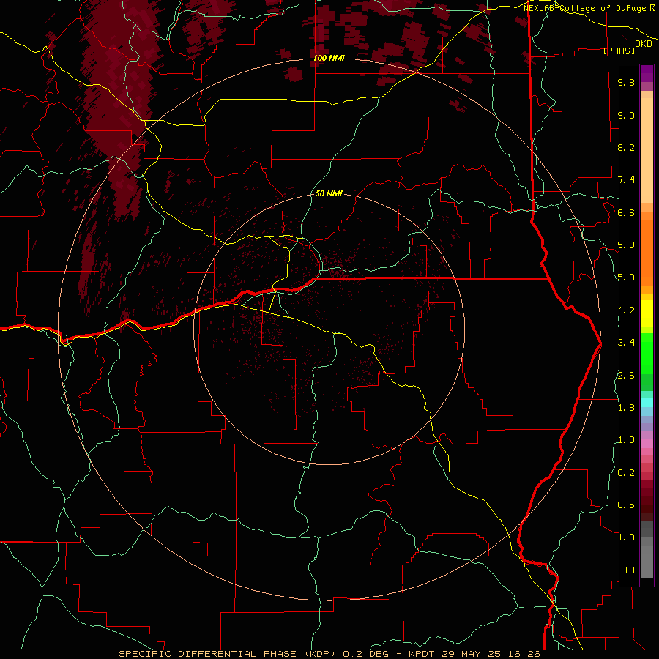
Task: Click the Specific Differential Phase caption text
Action: pyautogui.click(x=329, y=654)
